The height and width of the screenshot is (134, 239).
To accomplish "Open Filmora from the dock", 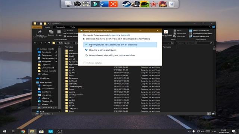I will click(95, 4).
